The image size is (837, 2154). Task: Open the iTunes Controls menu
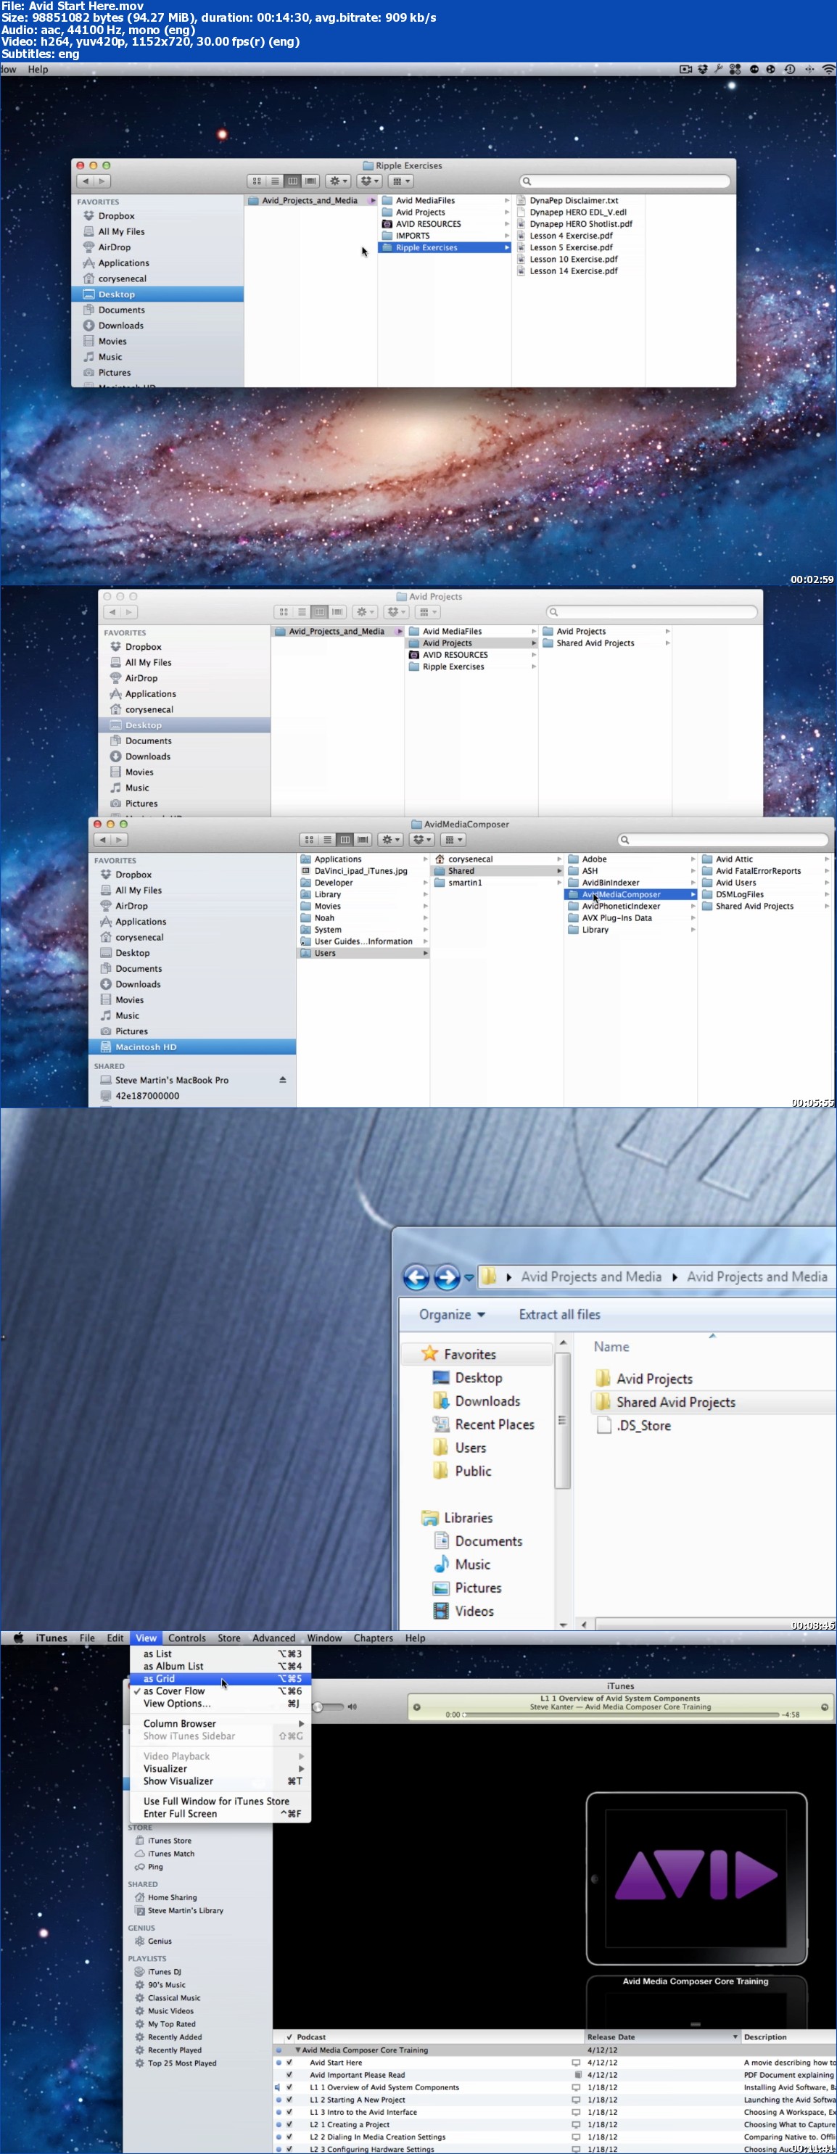pos(186,1638)
